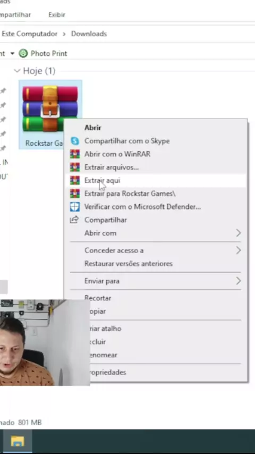Click the Photo Print toolbar button
This screenshot has height=454, width=255.
[x=43, y=53]
